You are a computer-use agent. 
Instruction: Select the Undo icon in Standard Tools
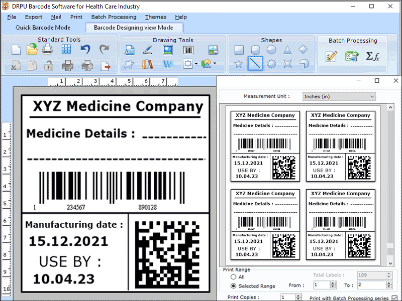[x=85, y=48]
